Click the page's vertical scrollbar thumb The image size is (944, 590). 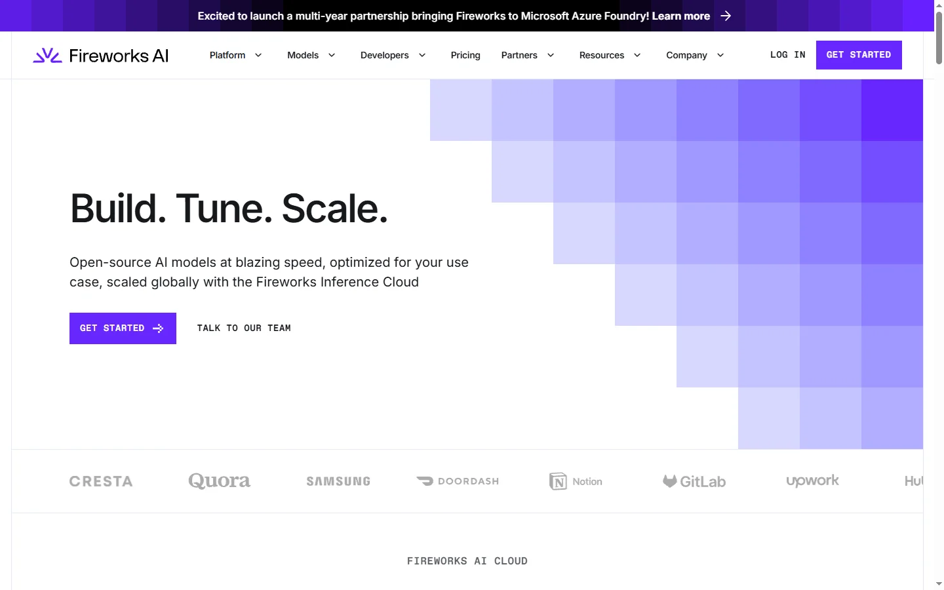tap(939, 38)
